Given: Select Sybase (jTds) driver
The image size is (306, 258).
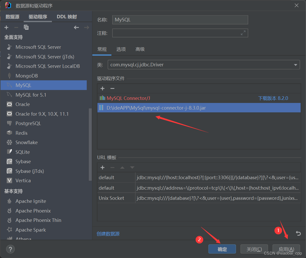Looking at the screenshot, I should [x=30, y=171].
